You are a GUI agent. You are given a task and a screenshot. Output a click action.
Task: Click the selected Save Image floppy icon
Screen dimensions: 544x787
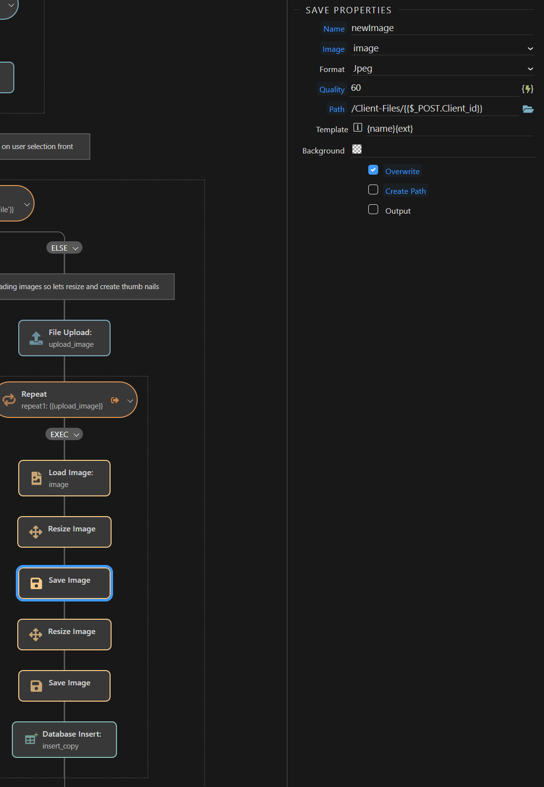coord(37,583)
